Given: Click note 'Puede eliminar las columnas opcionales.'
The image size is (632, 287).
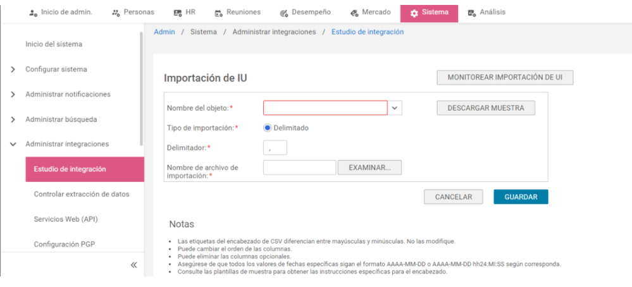Looking at the screenshot, I should coord(234,257).
